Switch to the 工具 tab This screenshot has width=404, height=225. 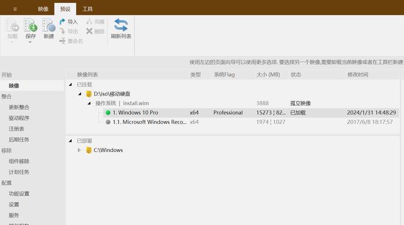tap(87, 9)
